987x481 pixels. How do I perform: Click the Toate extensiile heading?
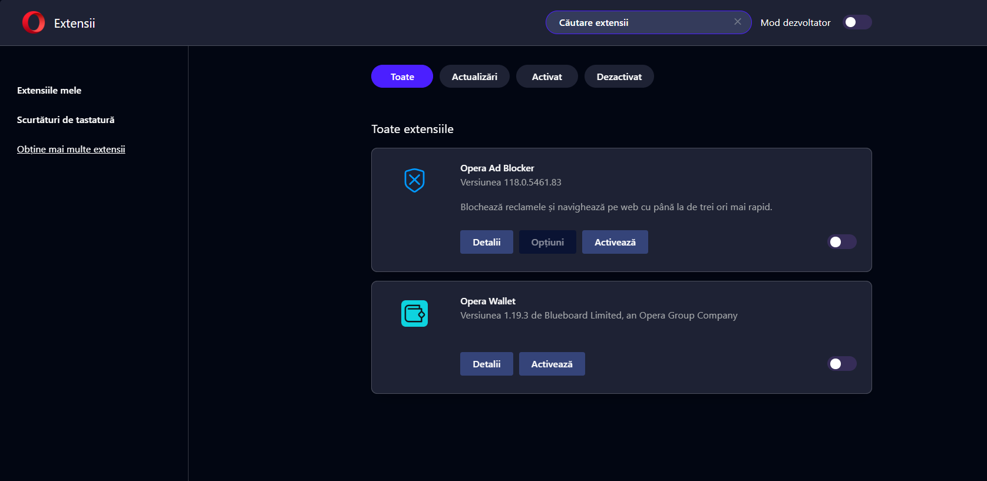click(412, 129)
